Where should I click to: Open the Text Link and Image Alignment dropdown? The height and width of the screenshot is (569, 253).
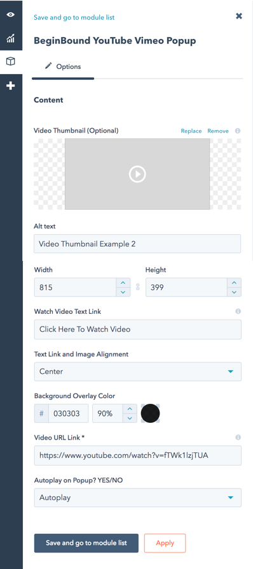[x=138, y=372]
